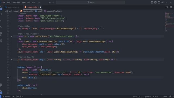
Task: Toggle the primary side bar layout icon
Action: click(152, 2)
